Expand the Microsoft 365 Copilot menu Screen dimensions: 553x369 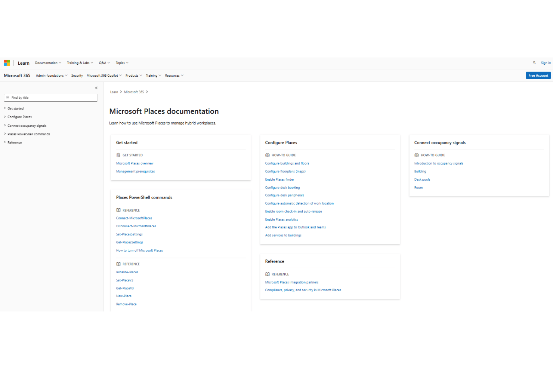tap(104, 76)
